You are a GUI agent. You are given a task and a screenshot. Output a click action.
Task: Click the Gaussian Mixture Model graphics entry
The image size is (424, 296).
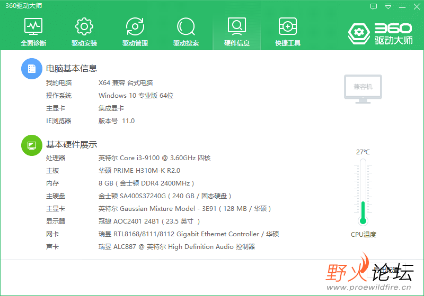(184, 209)
